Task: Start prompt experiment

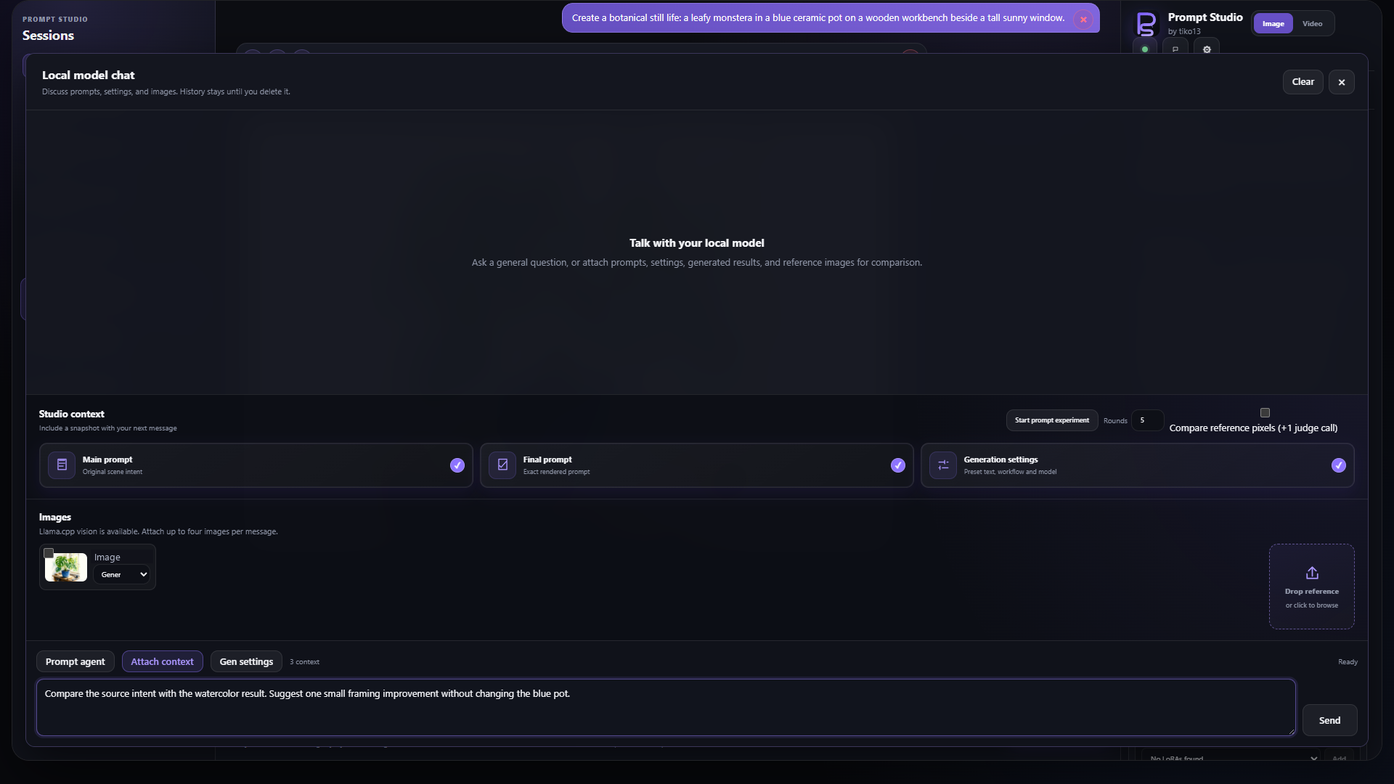Action: click(1051, 420)
